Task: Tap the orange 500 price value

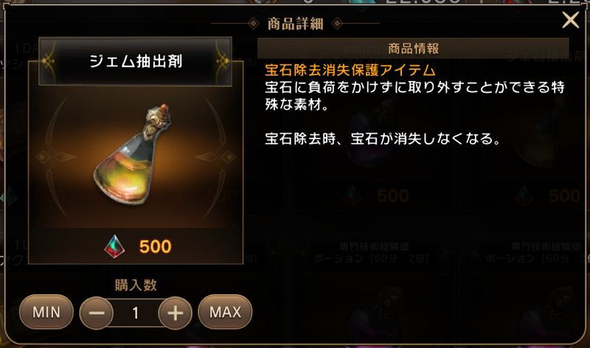Action: tap(155, 246)
